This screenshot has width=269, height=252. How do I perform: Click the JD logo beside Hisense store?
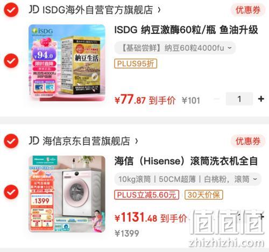pyautogui.click(x=34, y=141)
